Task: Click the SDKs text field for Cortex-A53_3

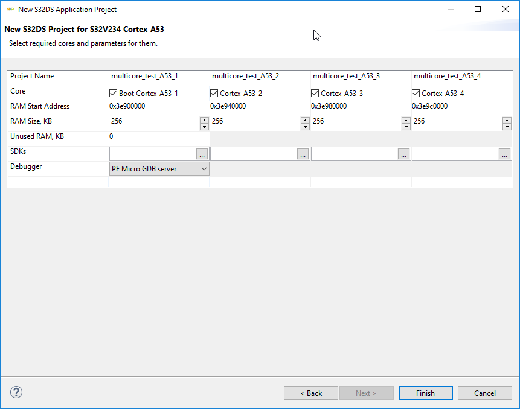Action: [x=355, y=154]
